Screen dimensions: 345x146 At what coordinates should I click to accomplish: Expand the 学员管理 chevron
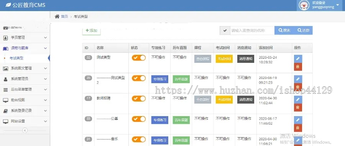coord(45,38)
